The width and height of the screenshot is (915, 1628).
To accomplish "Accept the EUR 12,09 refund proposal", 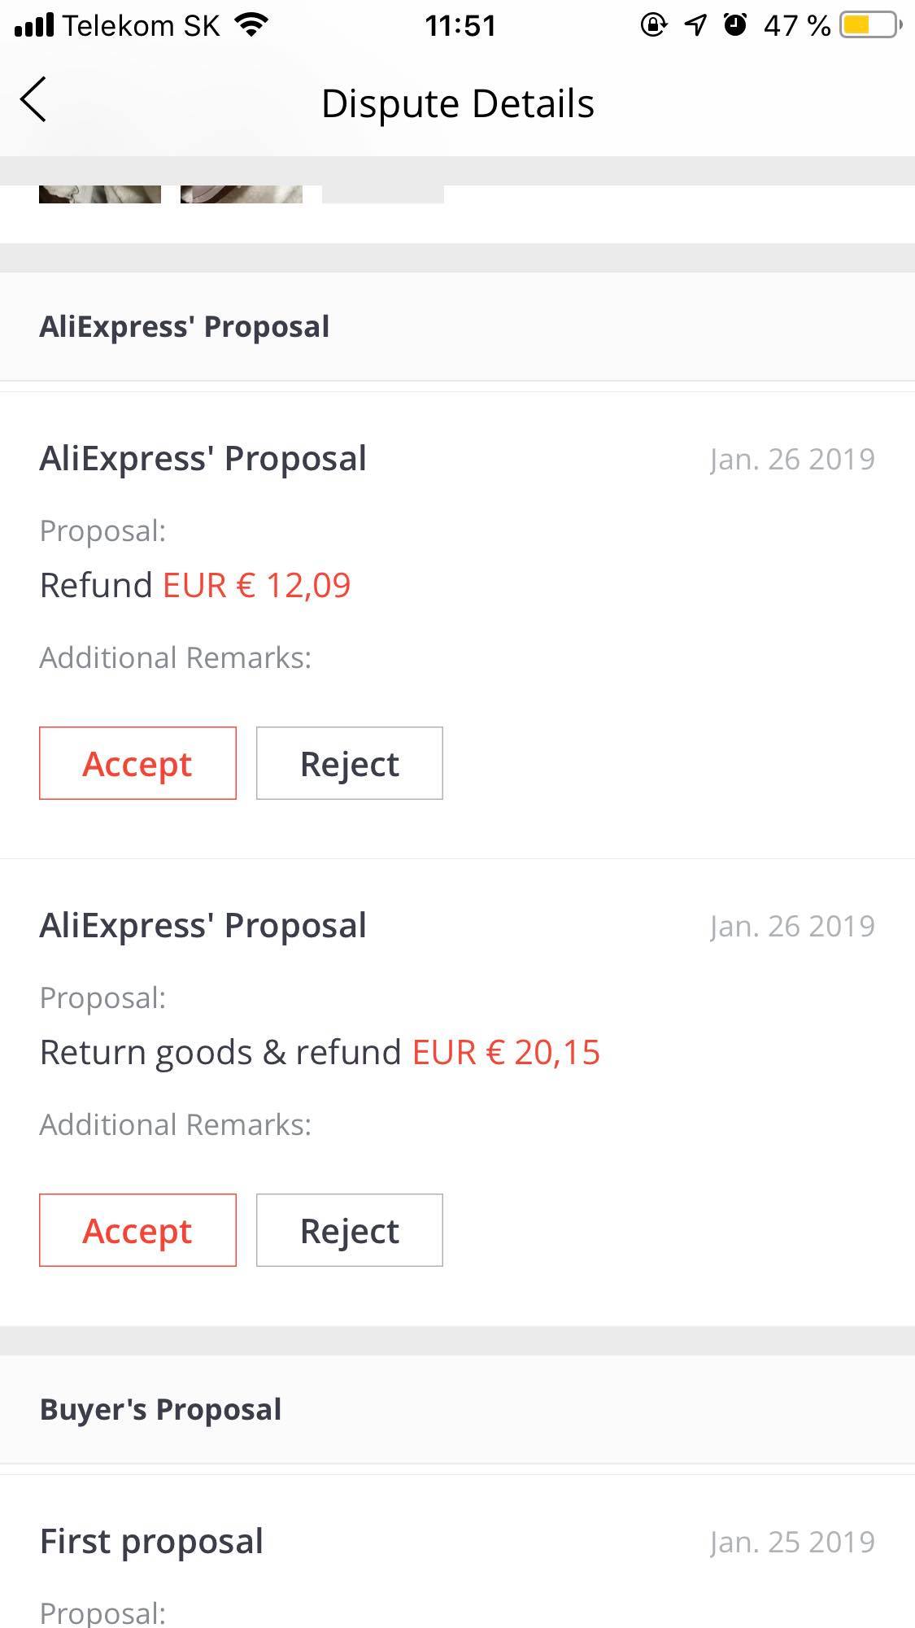I will point(137,763).
